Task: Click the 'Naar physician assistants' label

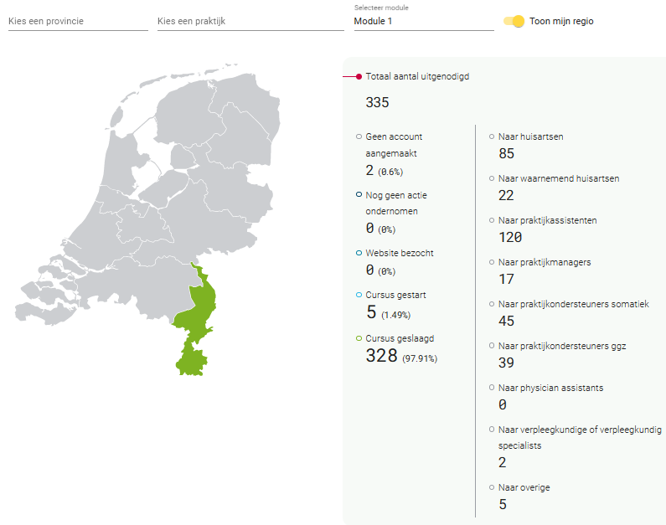Action: point(551,388)
